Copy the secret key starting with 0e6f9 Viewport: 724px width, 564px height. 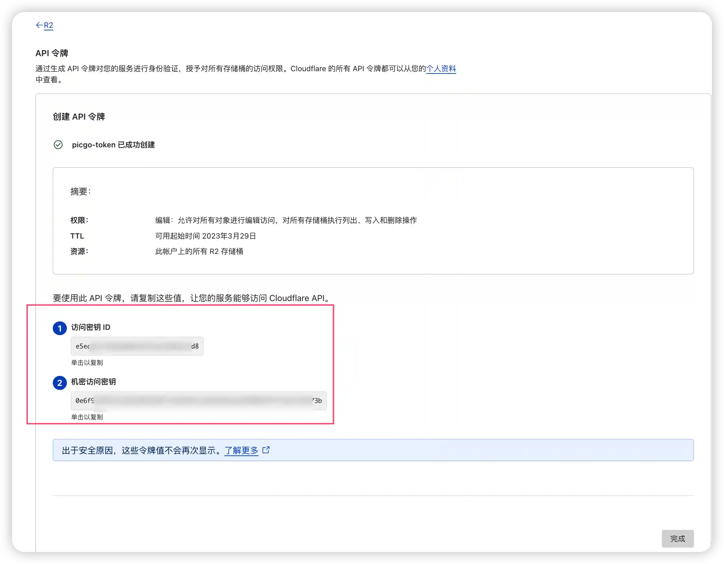(x=198, y=401)
